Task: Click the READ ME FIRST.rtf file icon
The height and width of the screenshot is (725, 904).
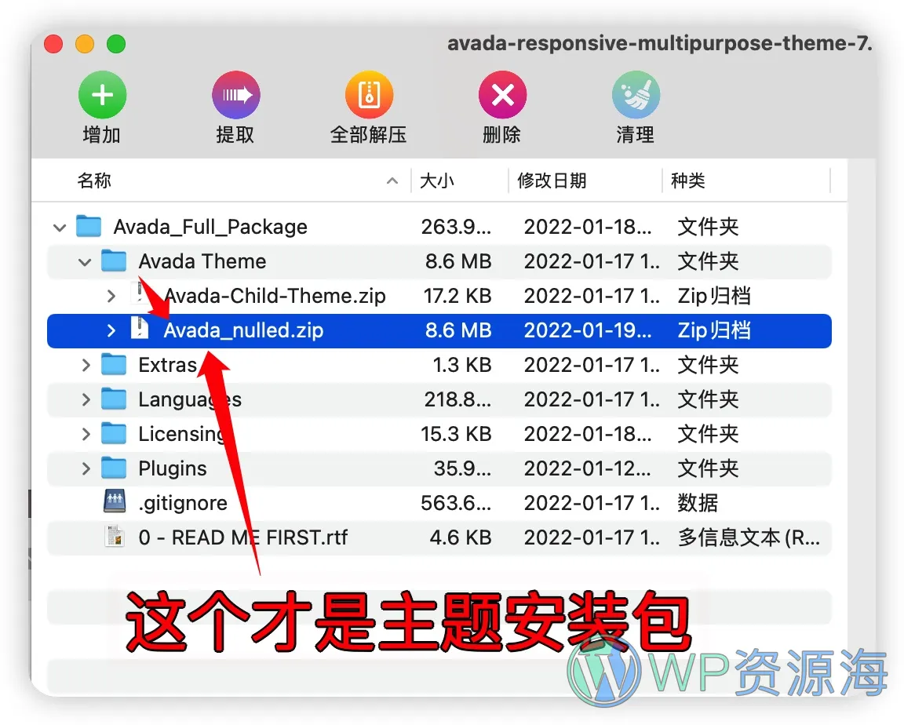Action: coord(115,536)
